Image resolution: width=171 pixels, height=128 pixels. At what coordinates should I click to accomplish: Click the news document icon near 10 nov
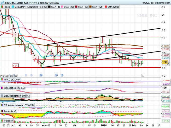pyautogui.click(x=56, y=75)
